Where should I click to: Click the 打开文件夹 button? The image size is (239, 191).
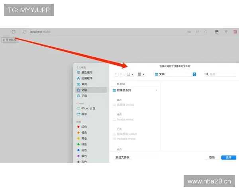[x=10, y=40]
